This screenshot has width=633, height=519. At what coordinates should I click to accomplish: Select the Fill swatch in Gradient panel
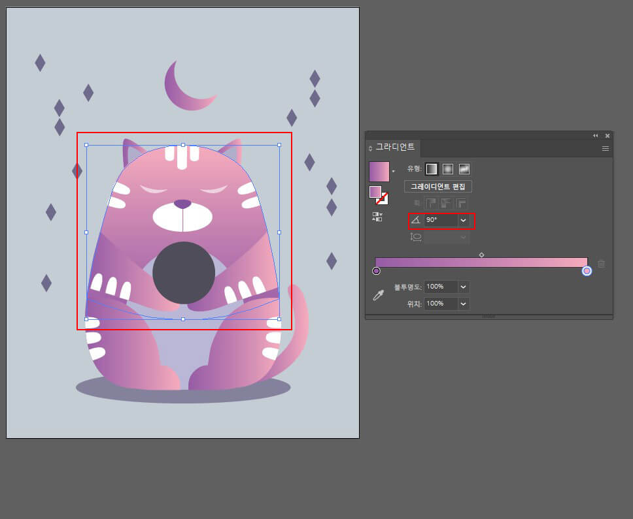(x=375, y=192)
